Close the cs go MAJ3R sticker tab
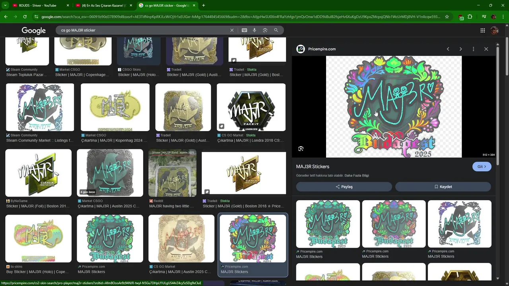This screenshot has width=509, height=286. [x=194, y=6]
